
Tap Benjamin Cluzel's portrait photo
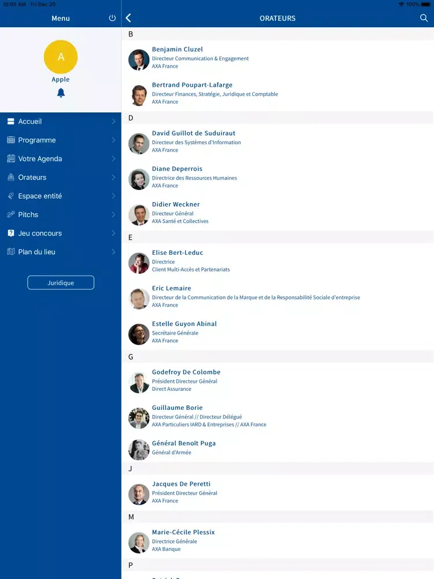point(139,60)
